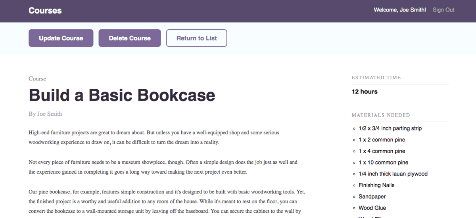Open the Courses header logo link
476x218 pixels.
point(45,11)
